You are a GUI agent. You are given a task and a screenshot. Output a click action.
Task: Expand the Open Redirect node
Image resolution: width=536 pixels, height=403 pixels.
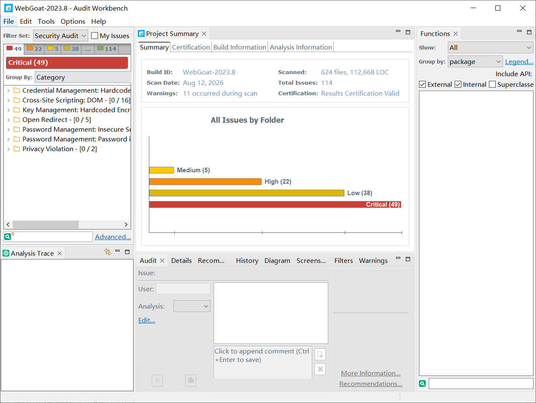pyautogui.click(x=8, y=120)
